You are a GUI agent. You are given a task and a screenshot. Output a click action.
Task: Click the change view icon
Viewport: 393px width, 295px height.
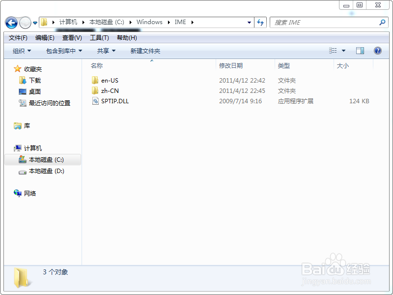(x=333, y=51)
